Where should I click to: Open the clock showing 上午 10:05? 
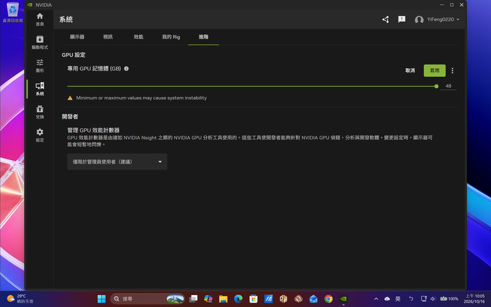pyautogui.click(x=474, y=299)
